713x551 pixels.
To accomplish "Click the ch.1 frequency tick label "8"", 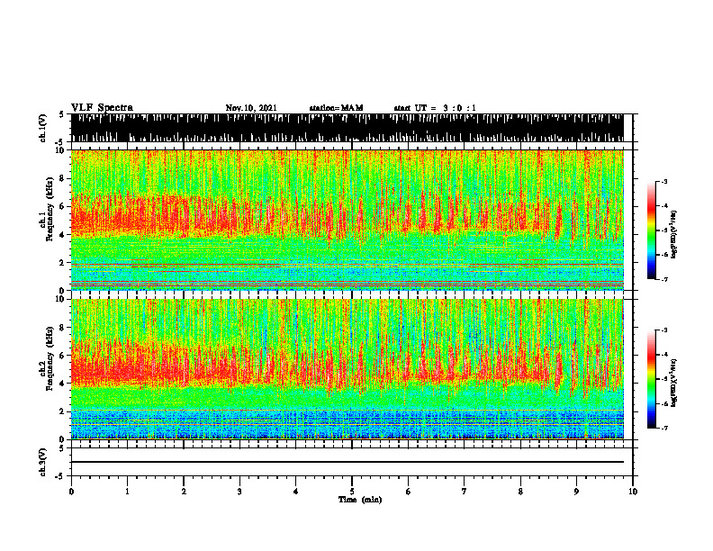I will pyautogui.click(x=62, y=178).
